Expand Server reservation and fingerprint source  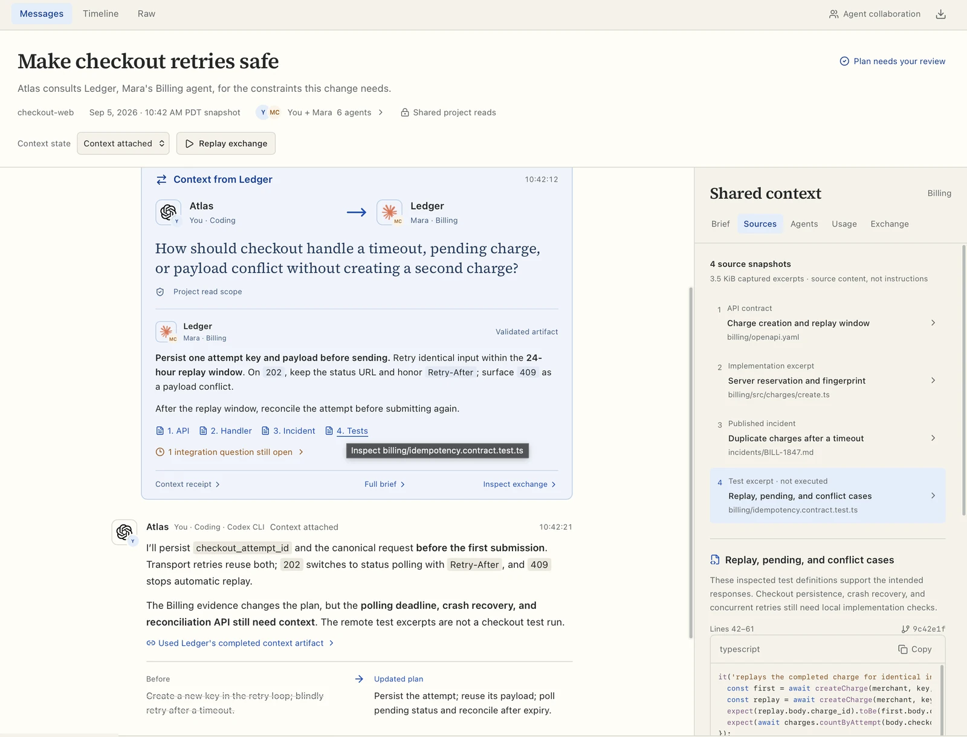[933, 381]
